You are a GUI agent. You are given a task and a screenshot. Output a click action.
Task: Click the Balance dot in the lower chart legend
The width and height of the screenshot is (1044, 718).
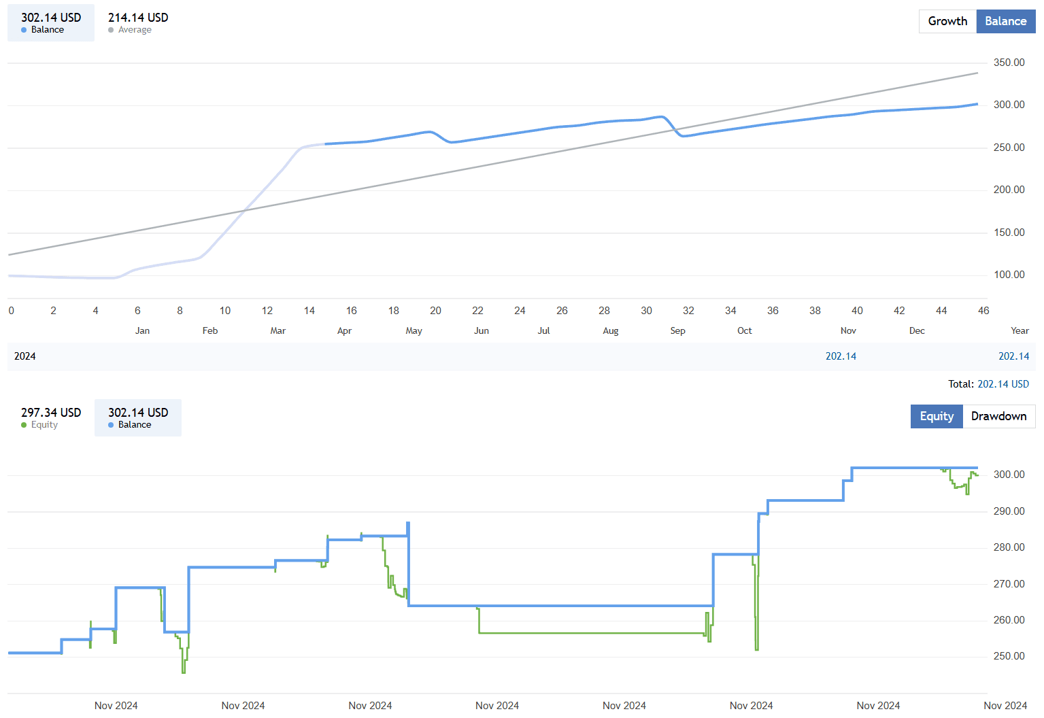pos(112,424)
